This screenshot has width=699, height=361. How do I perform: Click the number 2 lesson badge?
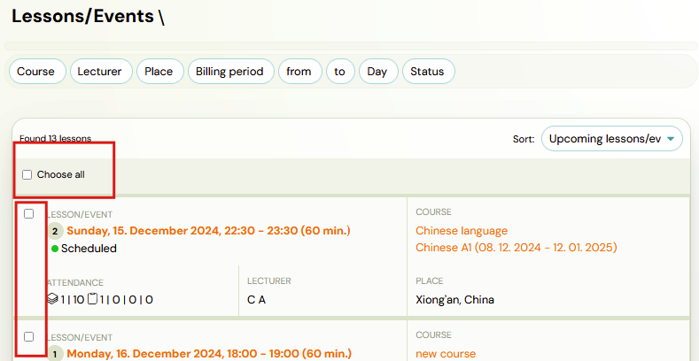(x=55, y=232)
